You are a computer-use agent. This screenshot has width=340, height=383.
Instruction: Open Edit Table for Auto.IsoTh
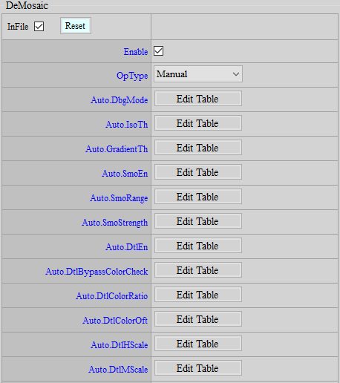tap(198, 123)
